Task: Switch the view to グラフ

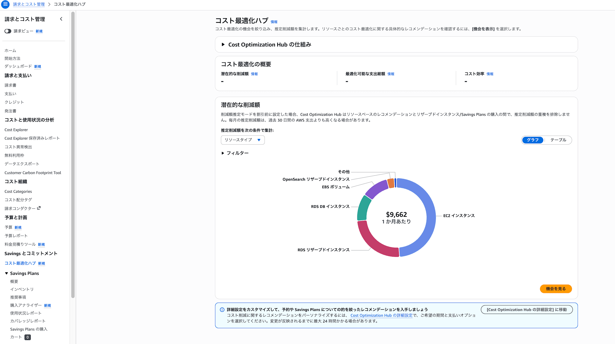Action: (533, 140)
